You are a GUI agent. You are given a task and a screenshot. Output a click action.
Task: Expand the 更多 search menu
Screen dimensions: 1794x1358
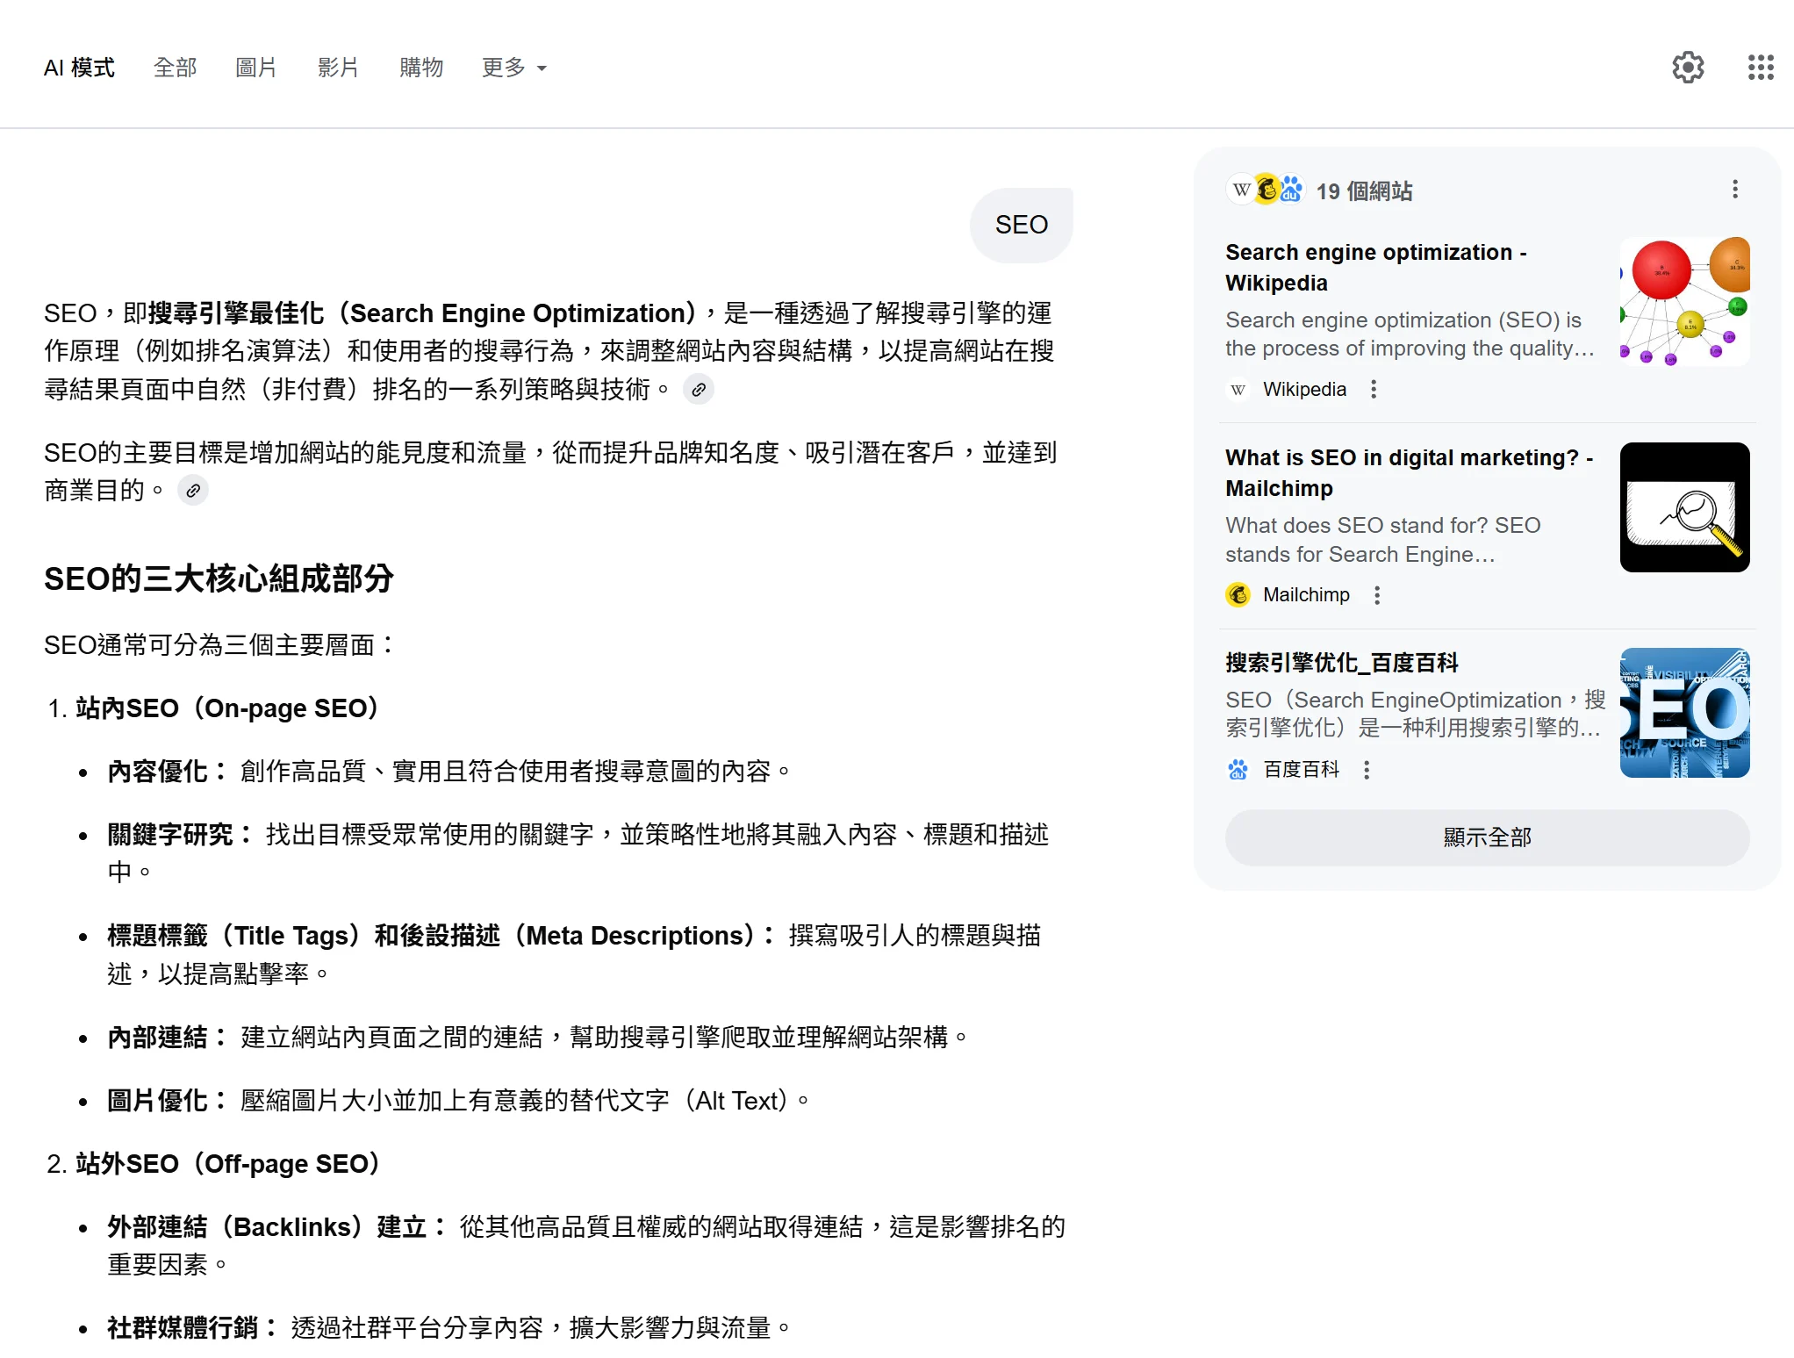click(x=513, y=68)
